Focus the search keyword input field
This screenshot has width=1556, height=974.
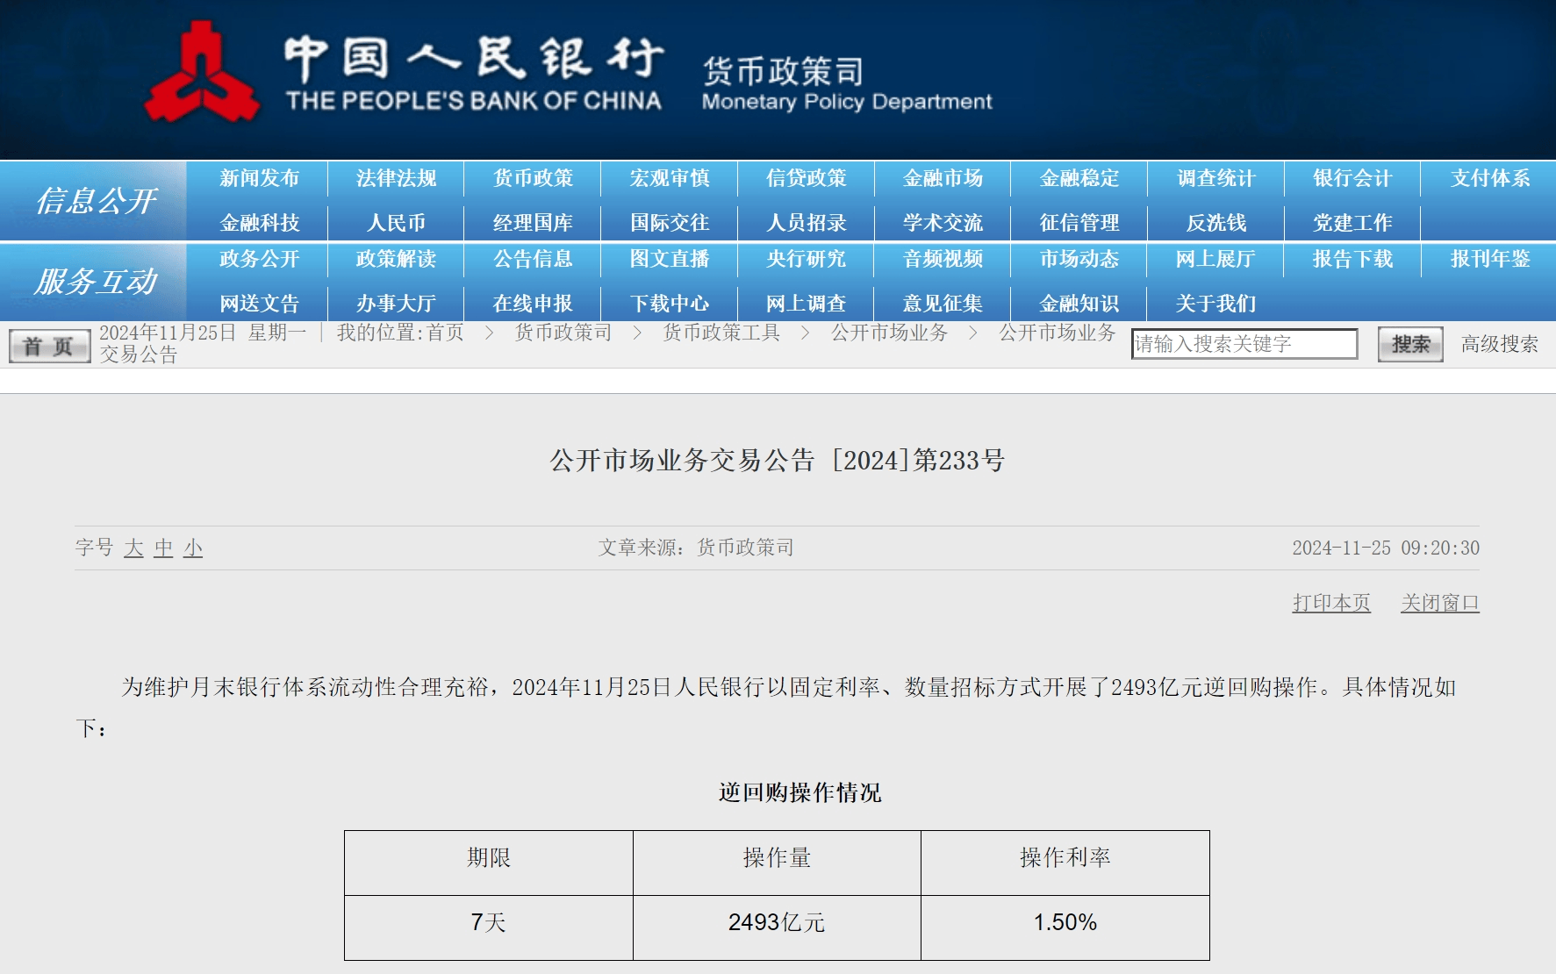click(x=1244, y=344)
